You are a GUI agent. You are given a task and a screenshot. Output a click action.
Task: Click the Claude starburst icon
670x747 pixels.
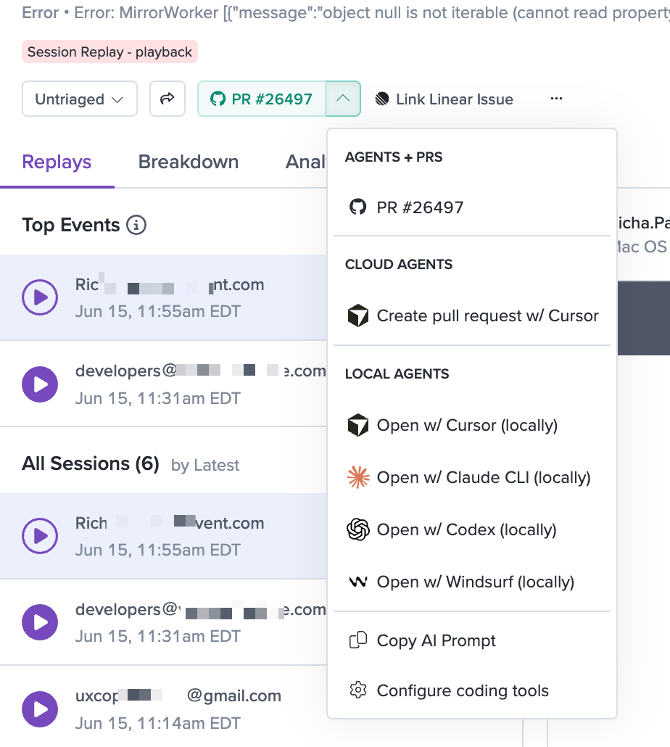coord(358,477)
